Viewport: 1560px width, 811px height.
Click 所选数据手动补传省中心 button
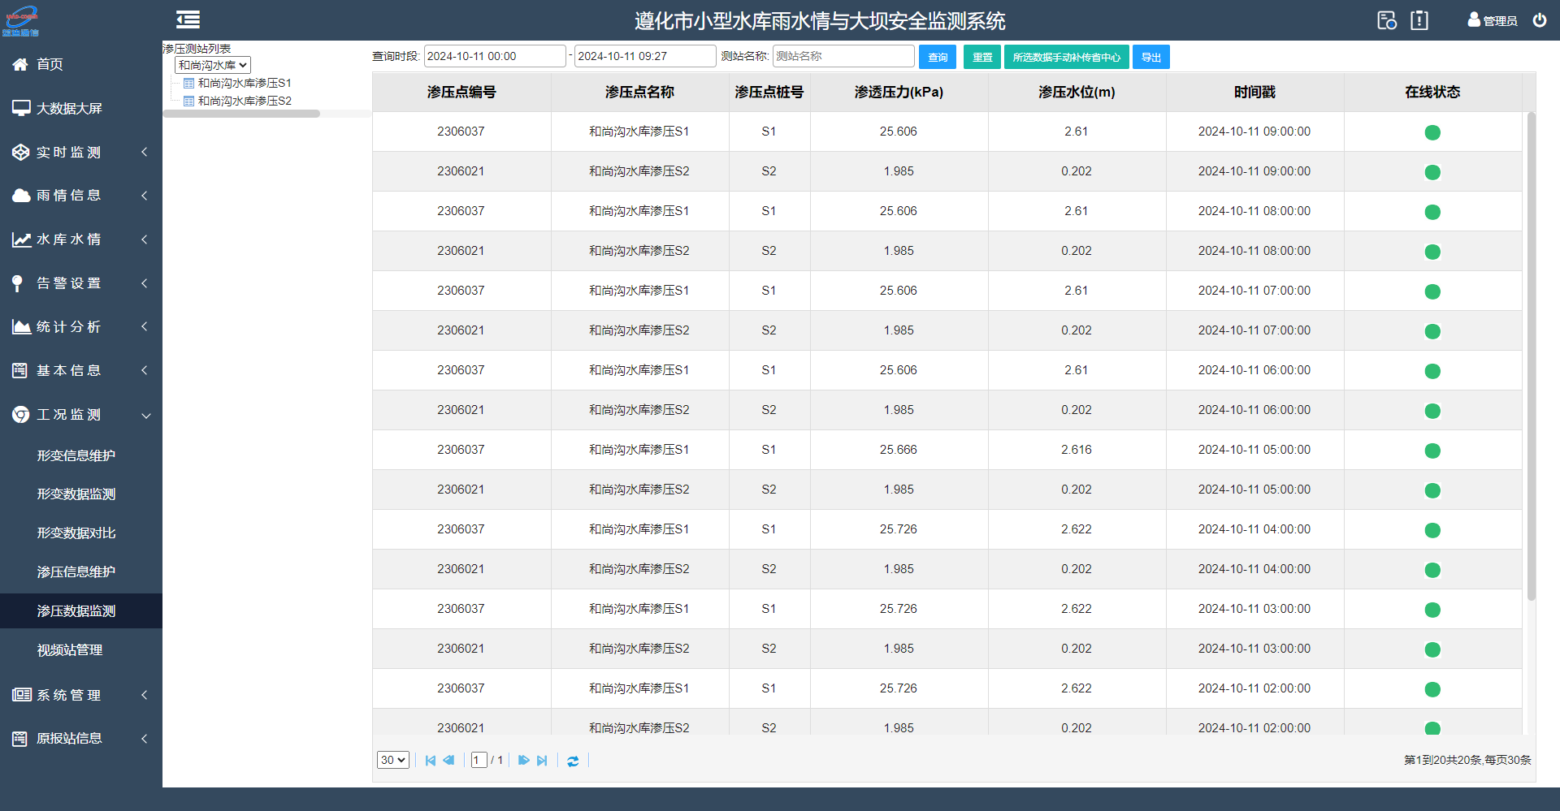(x=1066, y=57)
